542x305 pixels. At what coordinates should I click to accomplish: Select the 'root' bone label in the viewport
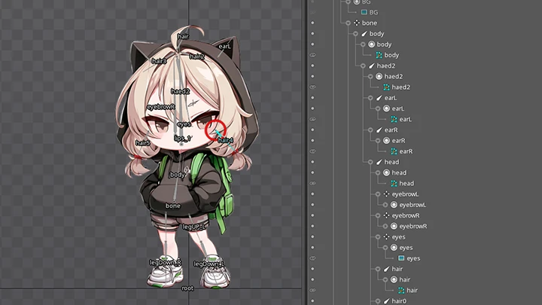pos(187,288)
